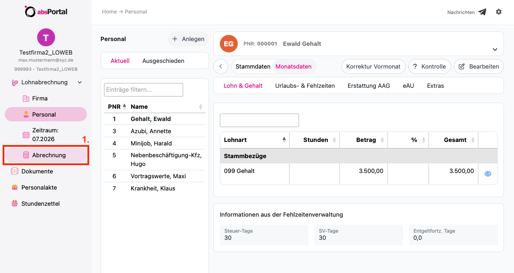Show details for 099 Gehalt eye icon
The image size is (514, 273).
(x=488, y=174)
